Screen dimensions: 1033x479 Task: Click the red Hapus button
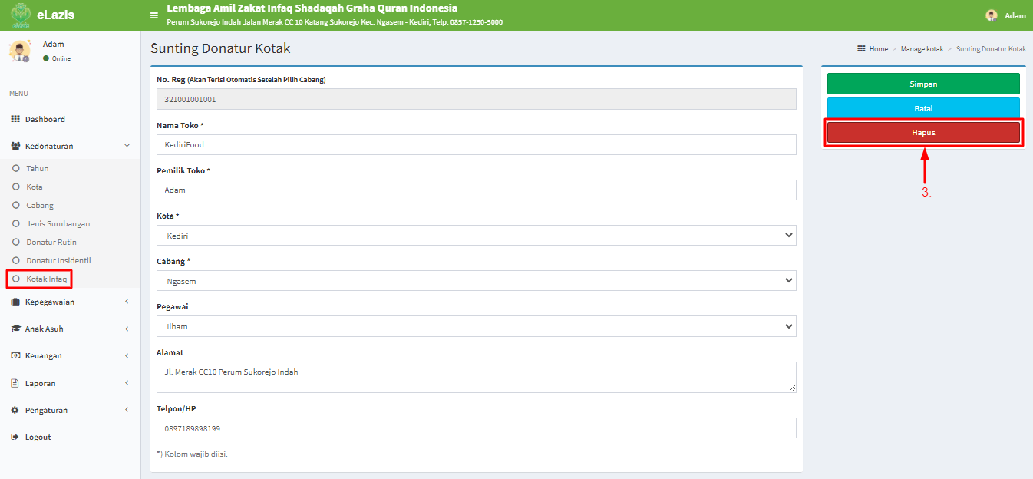point(923,133)
